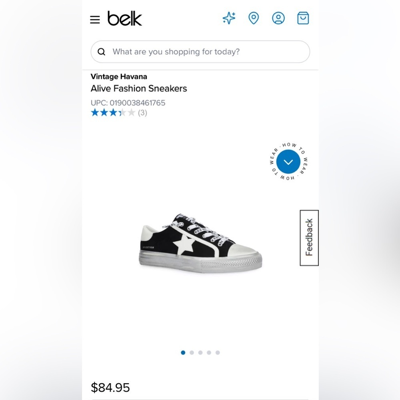Click the Alive Fashion Sneakers title
This screenshot has width=400, height=400.
point(139,88)
